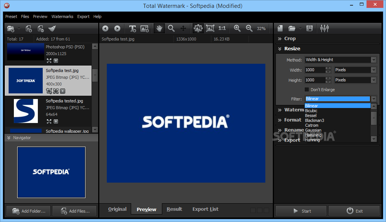
Task: Click the save preset floppy icon
Action: pos(310,28)
